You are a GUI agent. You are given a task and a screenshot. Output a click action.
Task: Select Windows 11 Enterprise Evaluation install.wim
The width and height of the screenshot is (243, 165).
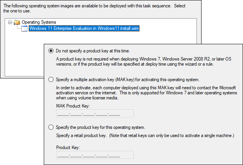coord(84,28)
